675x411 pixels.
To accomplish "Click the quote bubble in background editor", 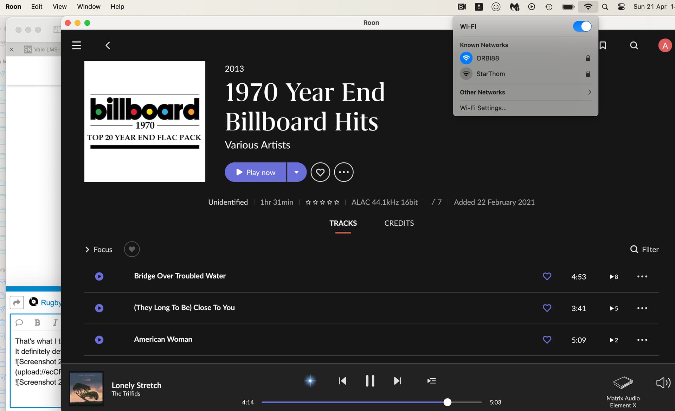I will (x=19, y=322).
